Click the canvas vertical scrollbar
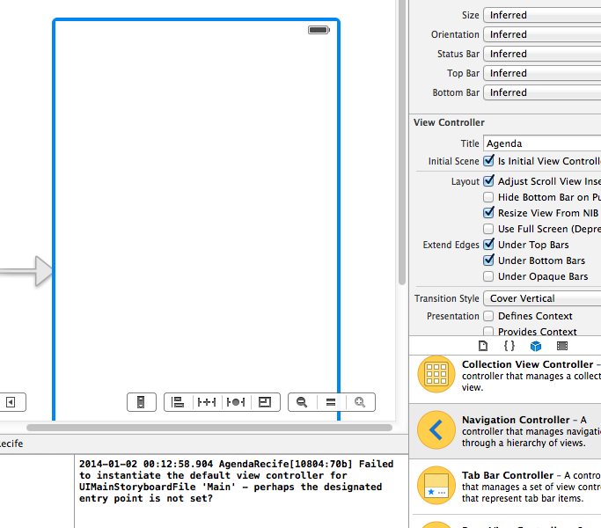 pos(401,142)
